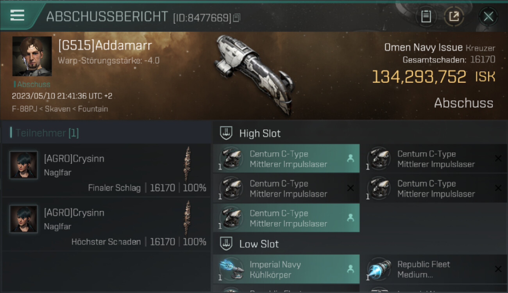The image size is (508, 293).
Task: Click the High Slot section header icon
Action: [226, 133]
